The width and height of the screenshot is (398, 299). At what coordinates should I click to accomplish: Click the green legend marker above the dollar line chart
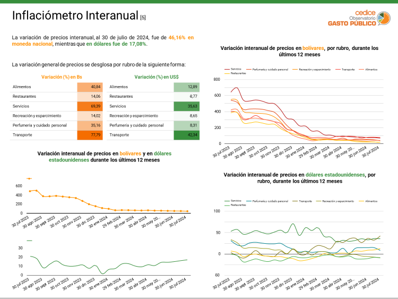tap(29, 241)
